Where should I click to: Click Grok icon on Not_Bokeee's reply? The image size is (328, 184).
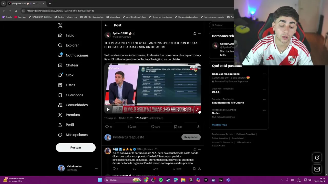coord(195,149)
